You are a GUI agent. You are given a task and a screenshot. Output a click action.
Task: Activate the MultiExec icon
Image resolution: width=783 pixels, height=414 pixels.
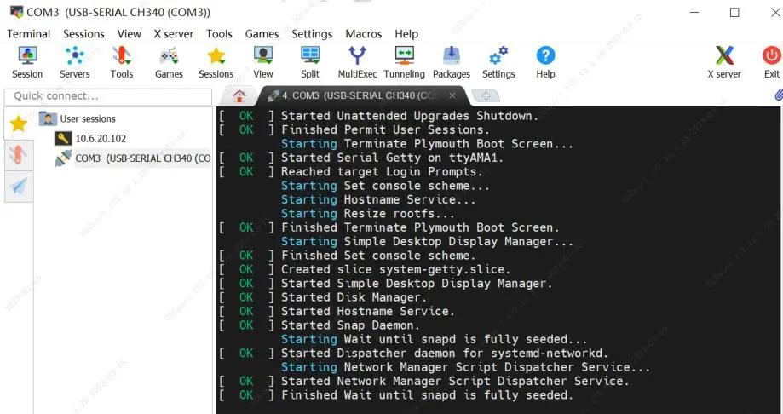[357, 55]
